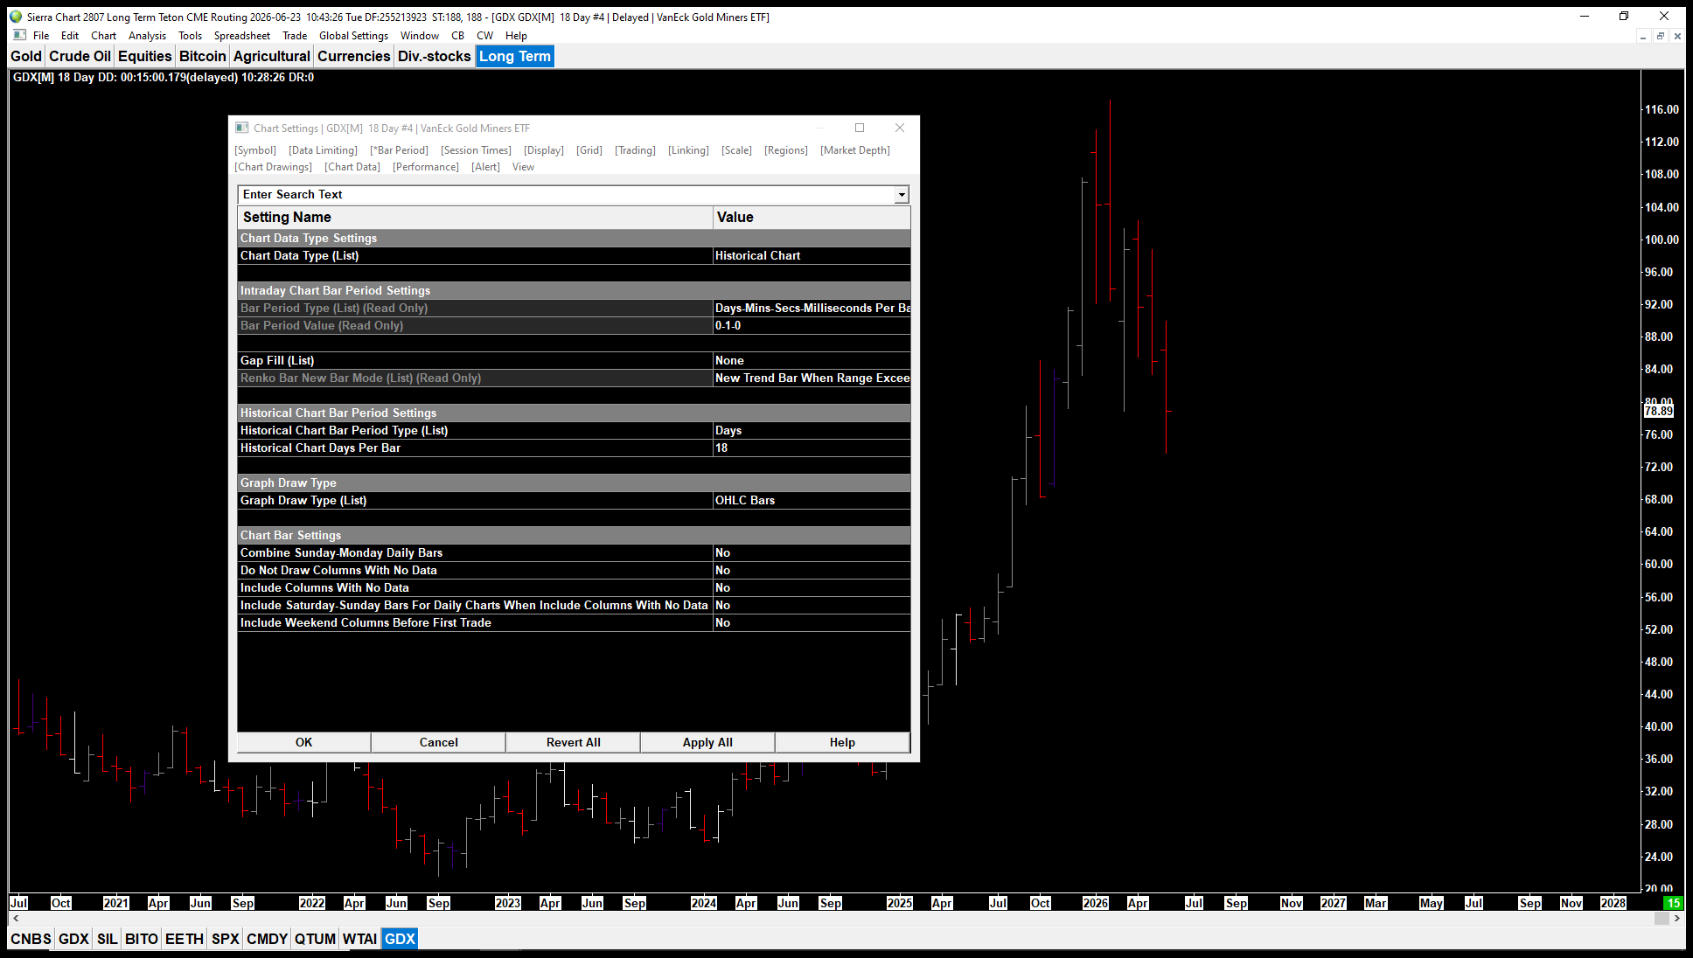Switch to the [Market Depth] tab

click(855, 150)
